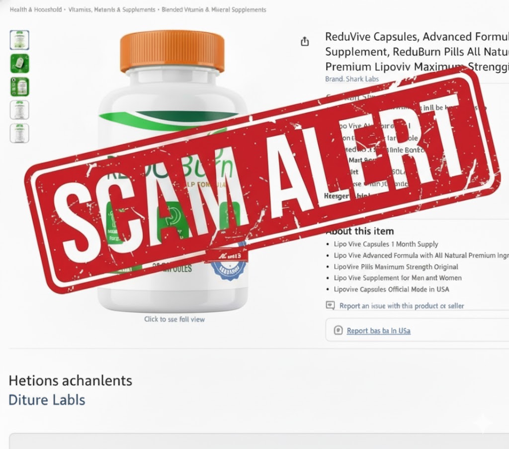509x449 pixels.
Task: Follow the underlined Report bas ba In USa link
Action: click(378, 331)
